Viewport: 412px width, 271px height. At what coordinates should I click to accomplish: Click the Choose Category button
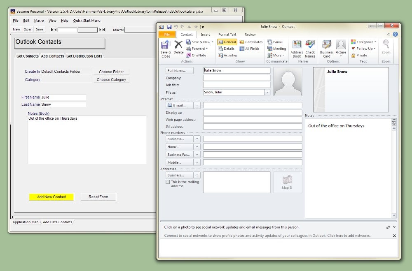coord(111,79)
